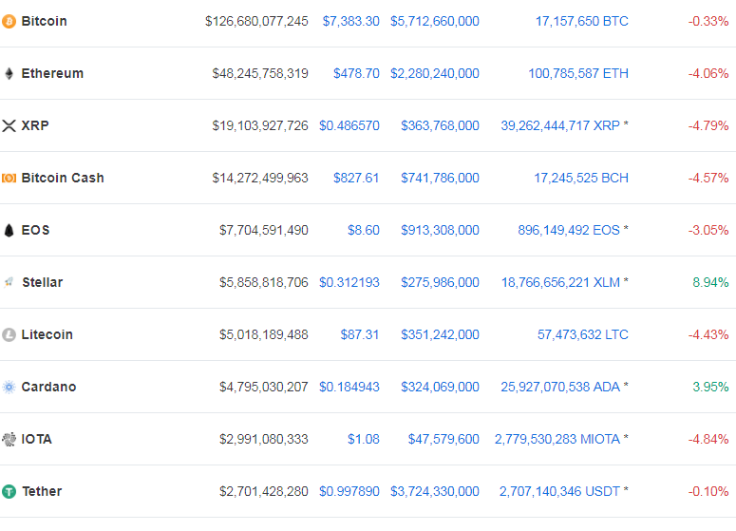Click supply 896,149,492 EOS
The height and width of the screenshot is (531, 736).
[x=569, y=230]
